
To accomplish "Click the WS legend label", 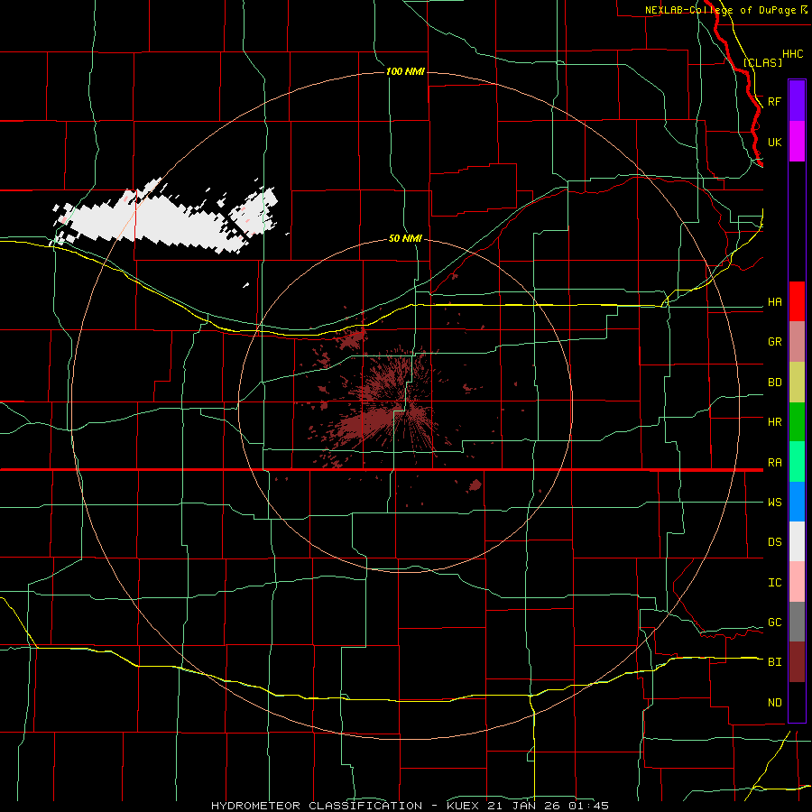I will [x=774, y=503].
